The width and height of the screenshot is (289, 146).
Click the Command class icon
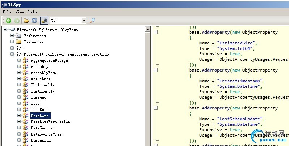26,97
